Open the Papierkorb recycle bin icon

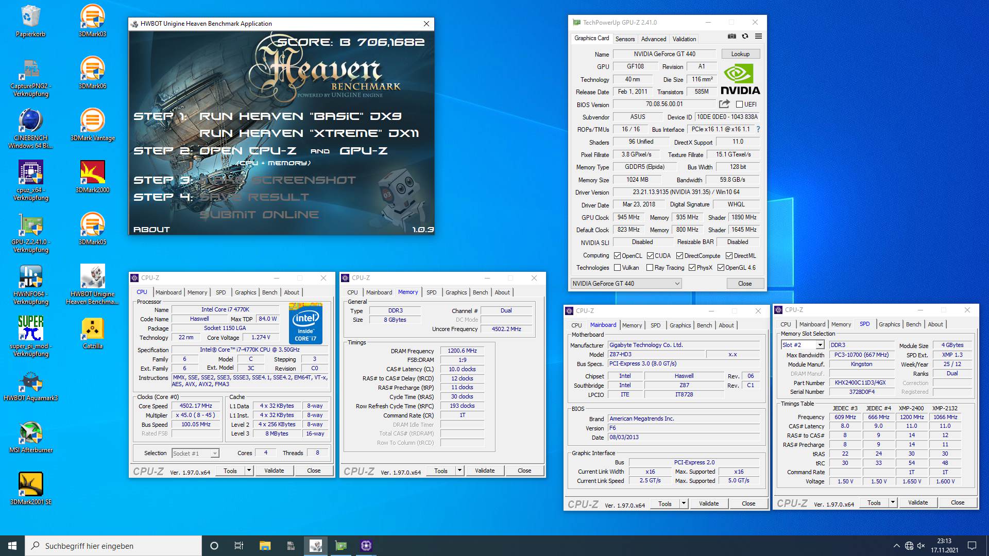(30, 21)
